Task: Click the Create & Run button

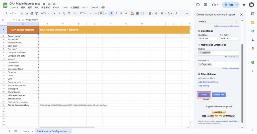Action: click(219, 95)
